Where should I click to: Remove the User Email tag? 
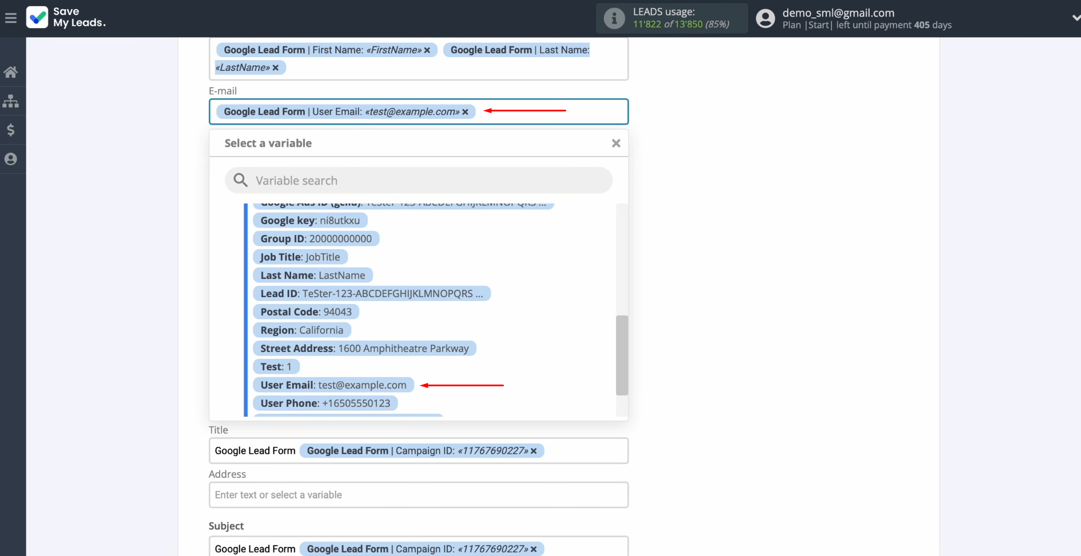tap(466, 112)
